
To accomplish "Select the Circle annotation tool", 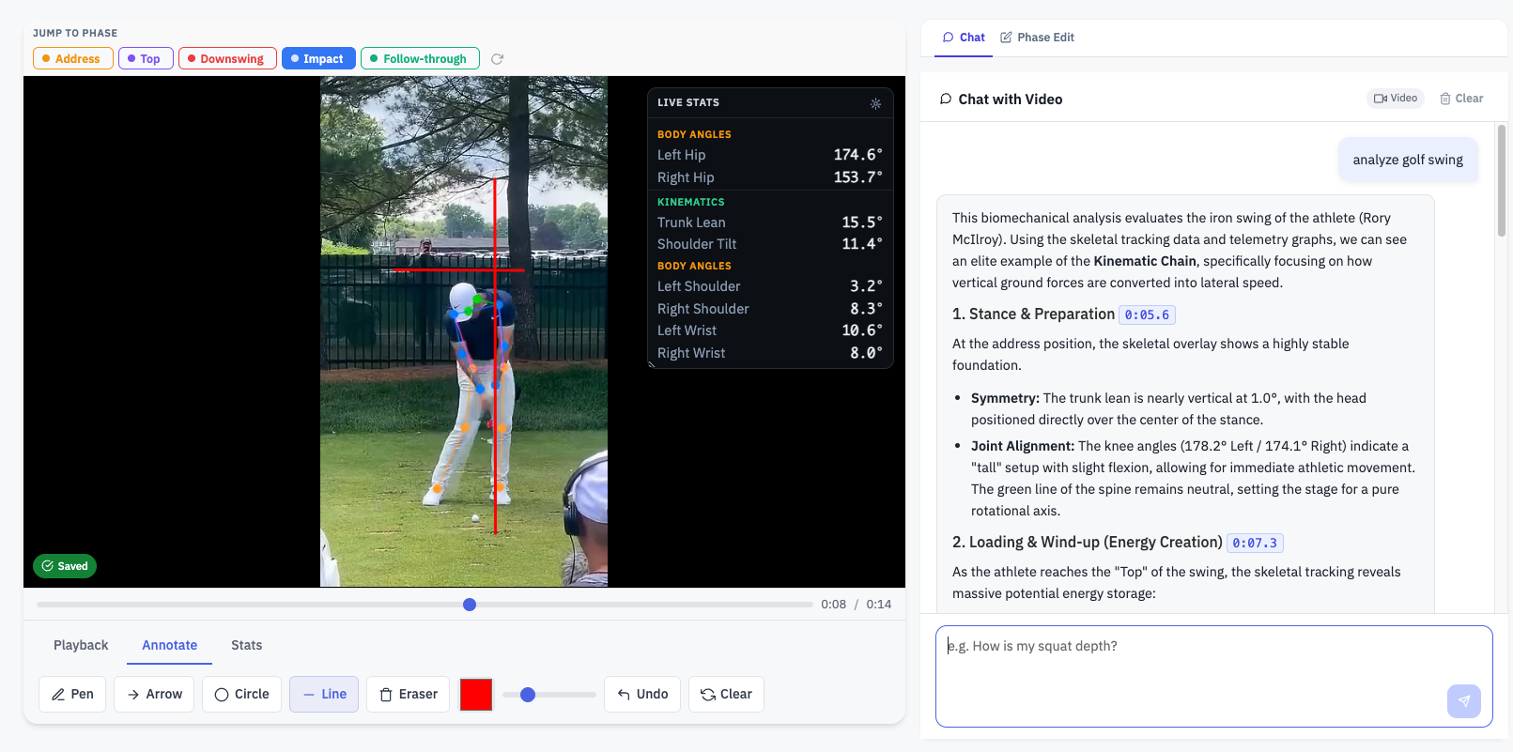I will click(241, 694).
